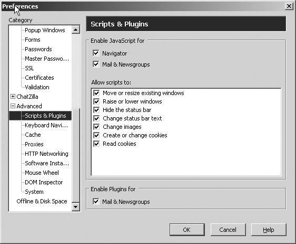Disable Change images script permission
296x244 pixels.
tap(96, 127)
